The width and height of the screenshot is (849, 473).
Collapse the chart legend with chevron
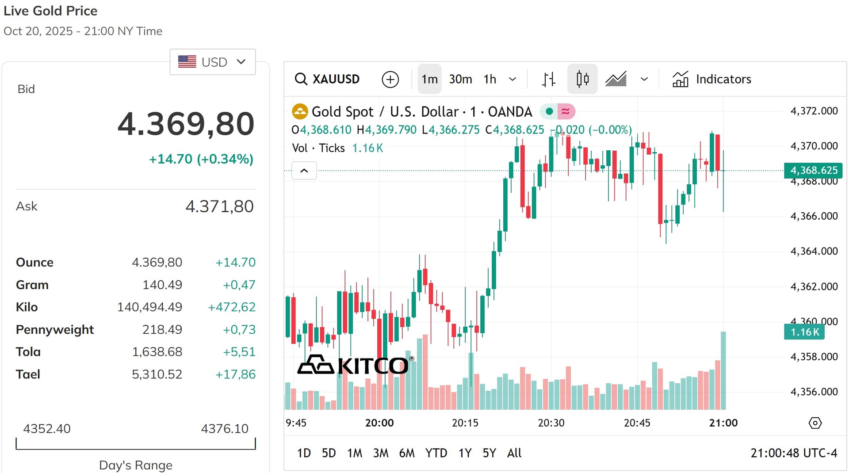pyautogui.click(x=304, y=171)
